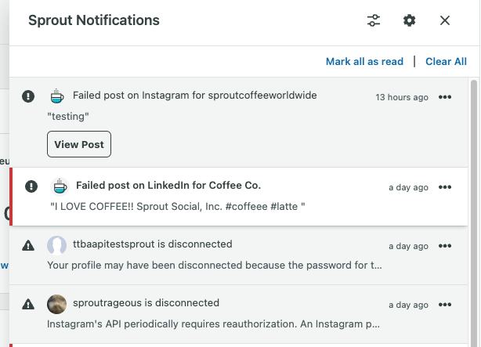
Task: Click warning triangle for ttbaapitestsprout disconnected
Action: [28, 245]
